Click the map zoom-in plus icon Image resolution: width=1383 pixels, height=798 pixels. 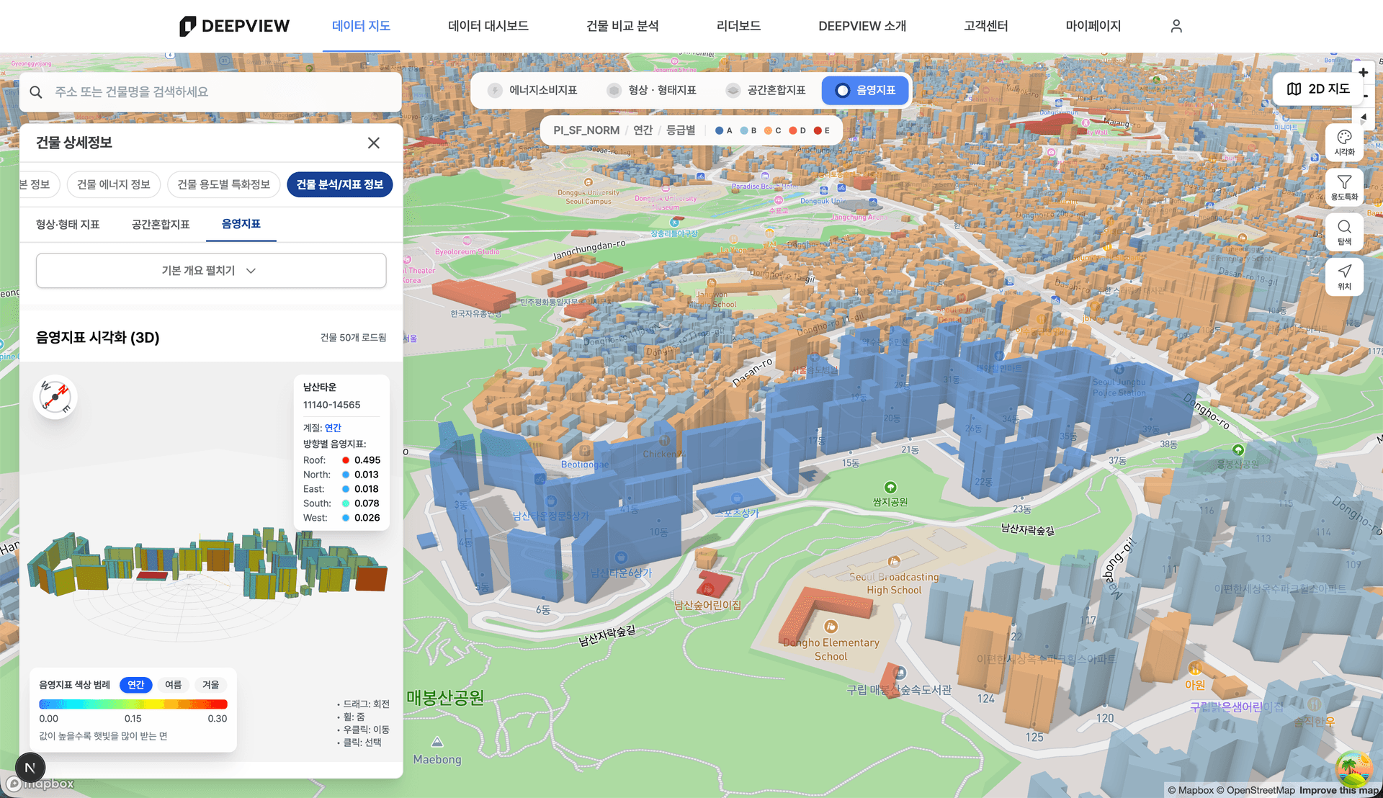[x=1363, y=73]
